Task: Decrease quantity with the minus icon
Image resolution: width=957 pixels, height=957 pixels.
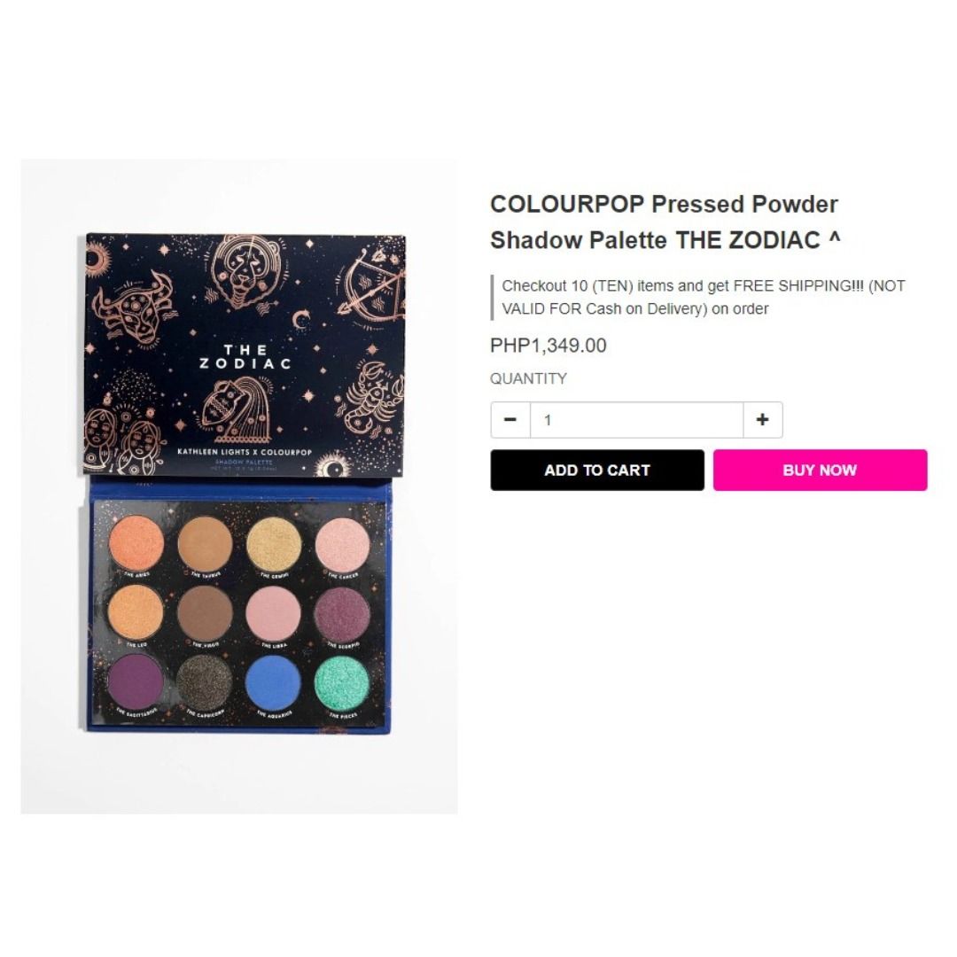Action: (510, 420)
